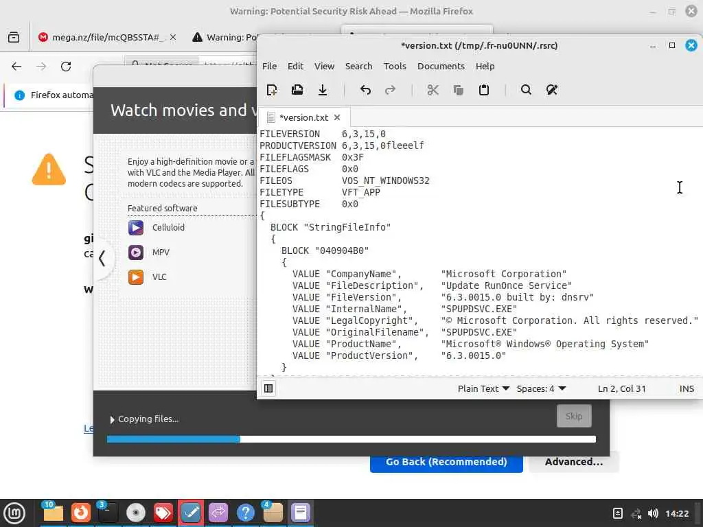Viewport: 703px width, 527px height.
Task: Undo the last edit in the text editor
Action: pos(365,90)
